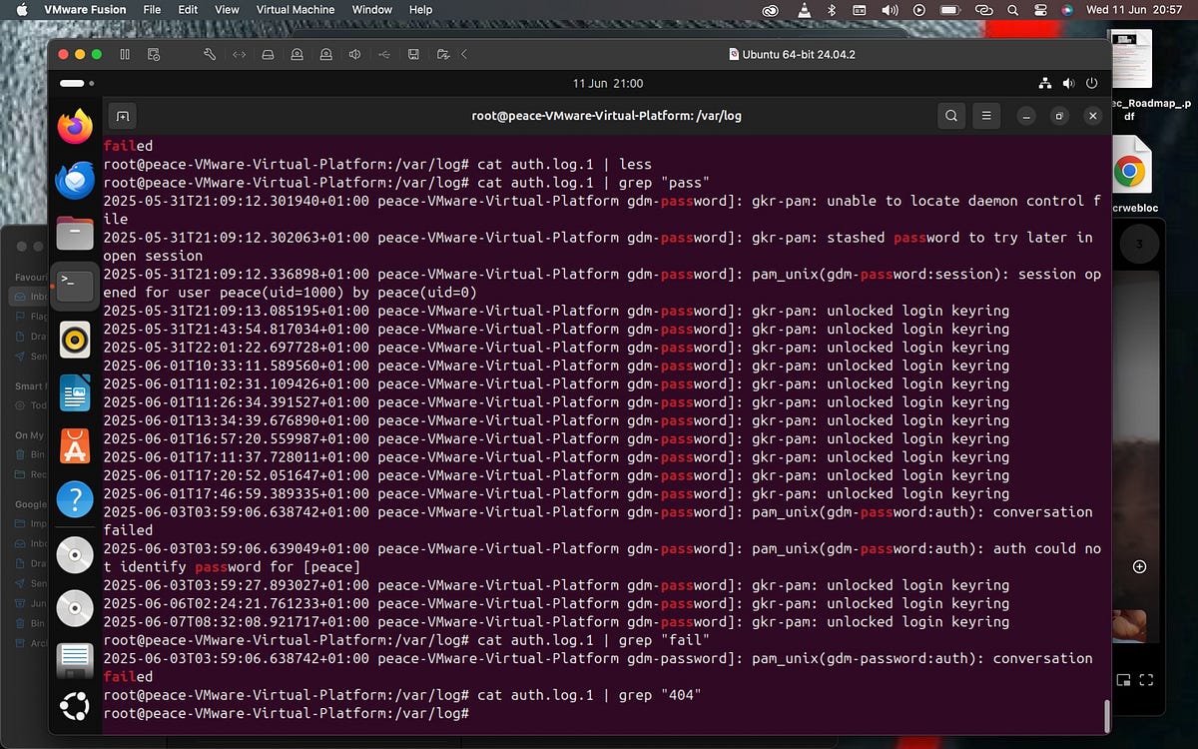
Task: Open the power icon in Ubuntu system menu
Action: click(x=1091, y=84)
